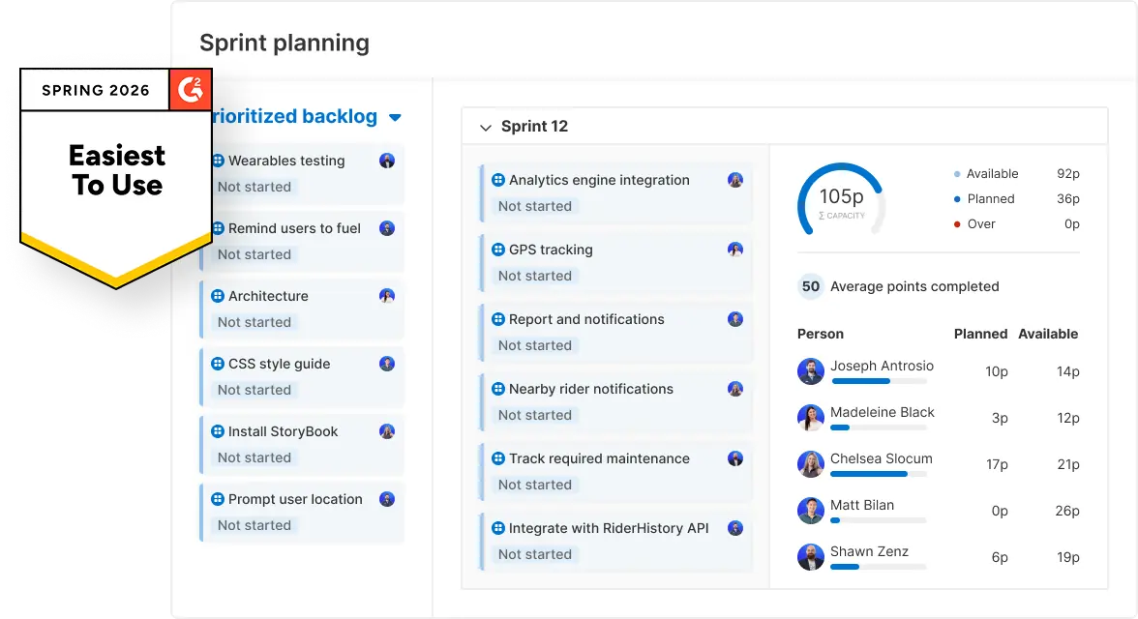Click the Wearables testing assignee avatar

[387, 161]
